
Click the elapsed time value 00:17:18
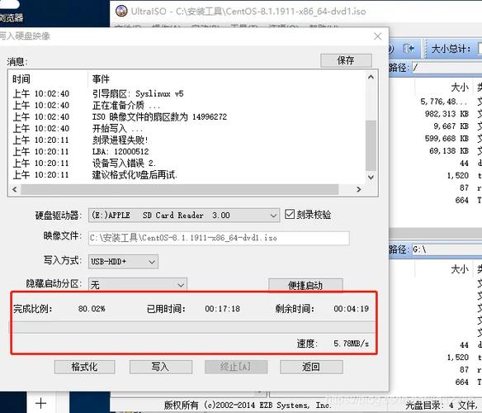[x=223, y=309]
